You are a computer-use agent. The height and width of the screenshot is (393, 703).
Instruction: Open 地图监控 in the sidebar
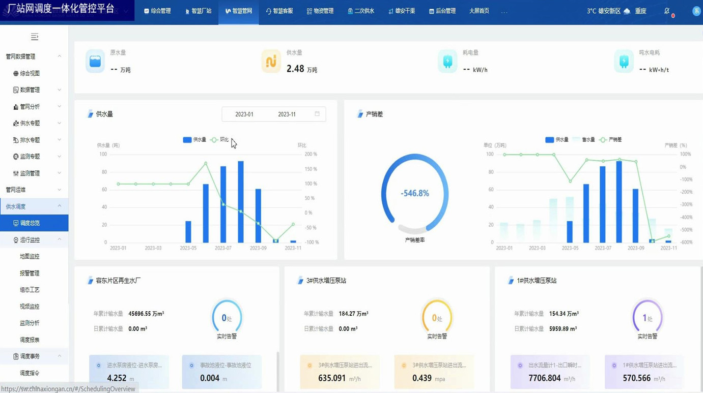point(30,256)
